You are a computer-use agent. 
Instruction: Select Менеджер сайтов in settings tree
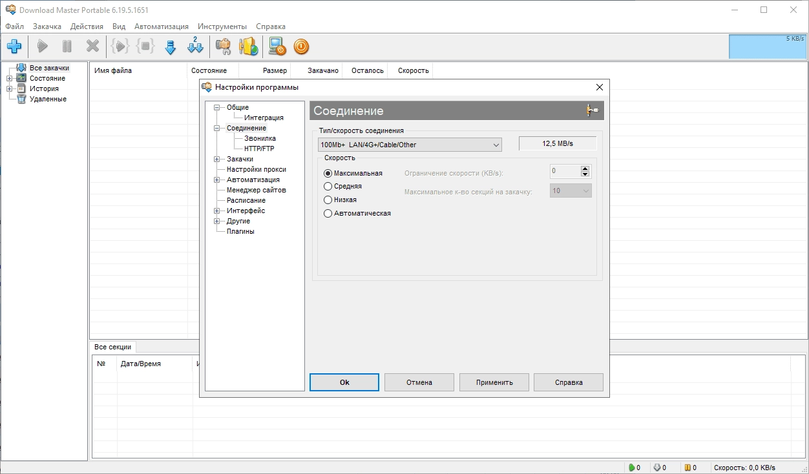pos(256,190)
